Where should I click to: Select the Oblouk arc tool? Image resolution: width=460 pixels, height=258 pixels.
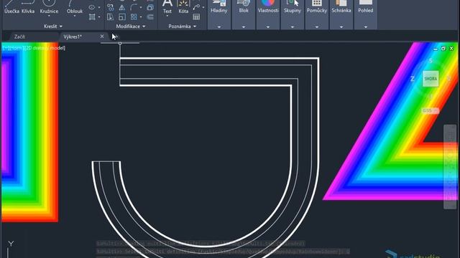click(x=74, y=6)
